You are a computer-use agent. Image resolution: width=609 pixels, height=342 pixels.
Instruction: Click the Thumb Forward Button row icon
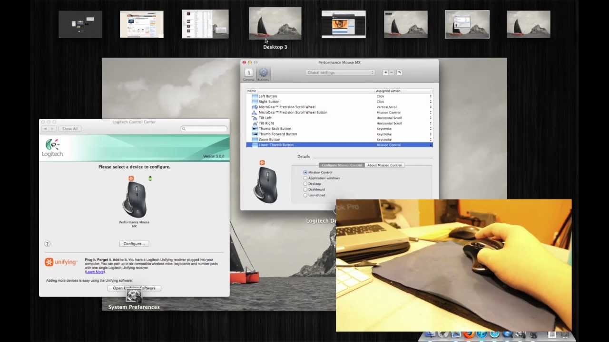255,134
